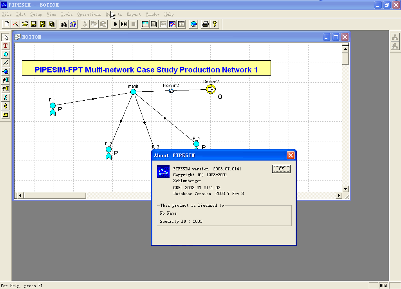Viewport: 401px width, 289px height.
Task: Click the Paste clipboard icon
Action: (103, 24)
